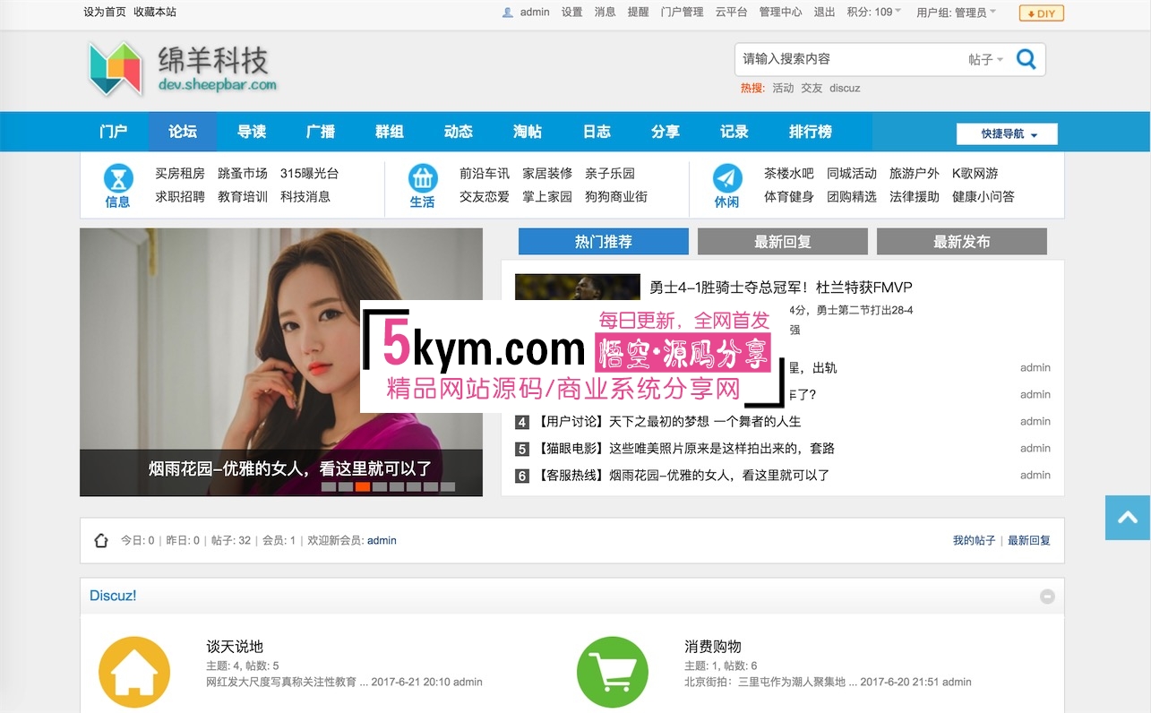Open the 谈天说地 house forum icon
Image resolution: width=1151 pixels, height=713 pixels.
[134, 672]
